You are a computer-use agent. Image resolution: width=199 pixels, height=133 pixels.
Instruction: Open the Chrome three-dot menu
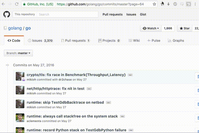coord(195,4)
